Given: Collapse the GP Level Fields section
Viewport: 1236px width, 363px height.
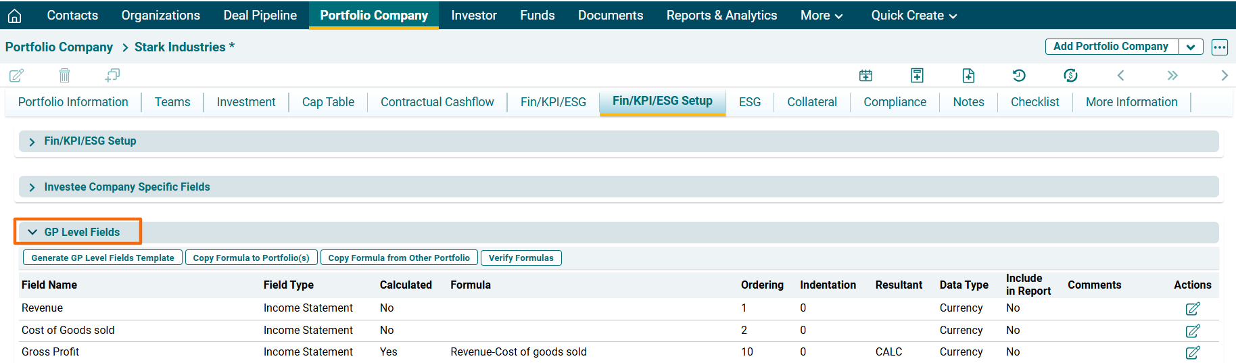Looking at the screenshot, I should (x=32, y=232).
